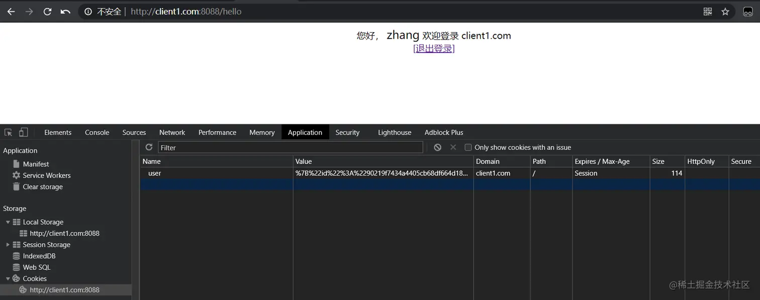Select Session Storage in sidebar
The image size is (760, 300).
(46, 244)
